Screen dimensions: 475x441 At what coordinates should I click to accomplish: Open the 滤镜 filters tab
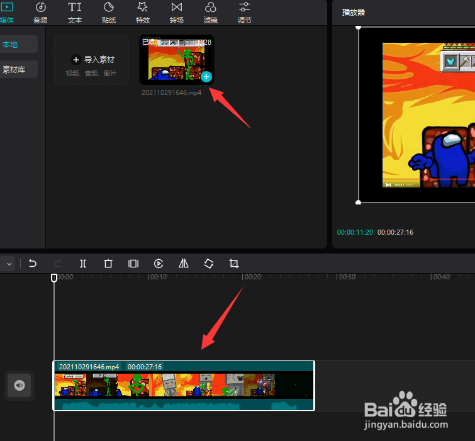point(211,13)
